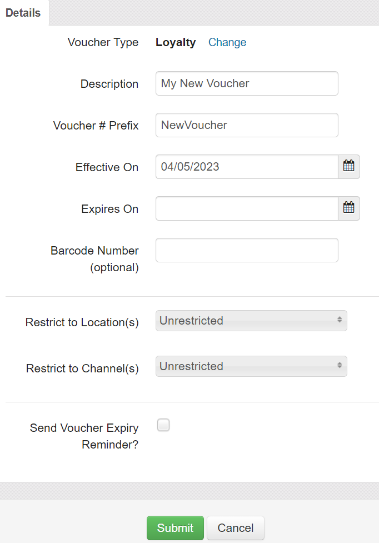
Task: Submit the new voucher form
Action: (175, 528)
